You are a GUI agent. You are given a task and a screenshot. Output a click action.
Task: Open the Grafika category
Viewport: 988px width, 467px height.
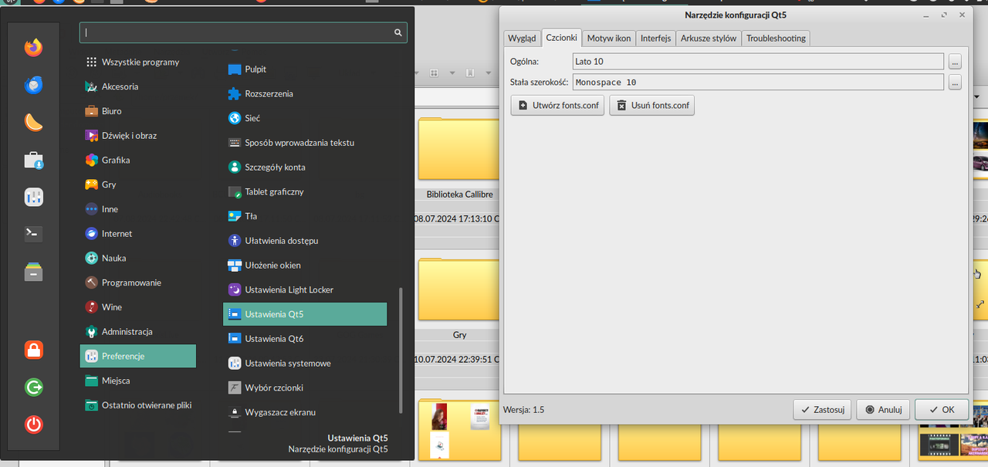coord(138,160)
